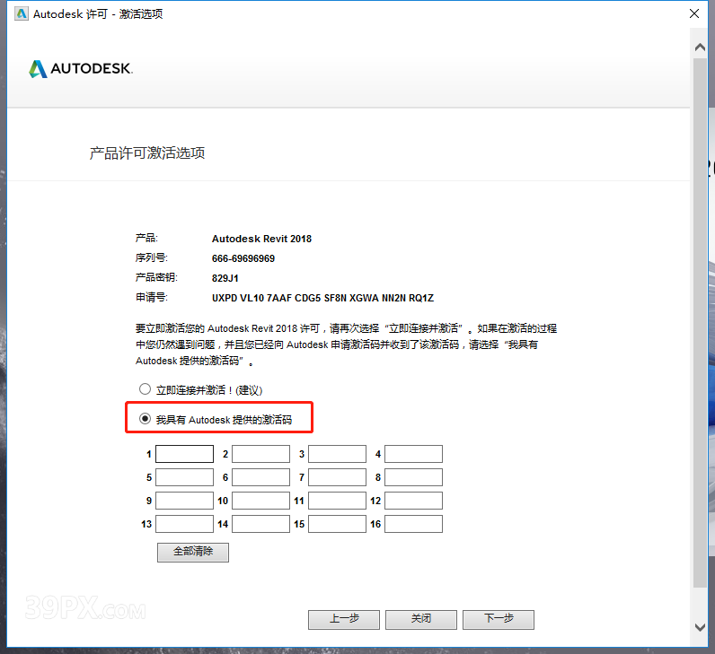
Task: Select the 我具有 Autodesk 提供的激活码 radio option
Action: pos(145,419)
